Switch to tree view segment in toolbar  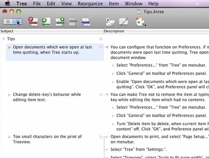point(18,22)
